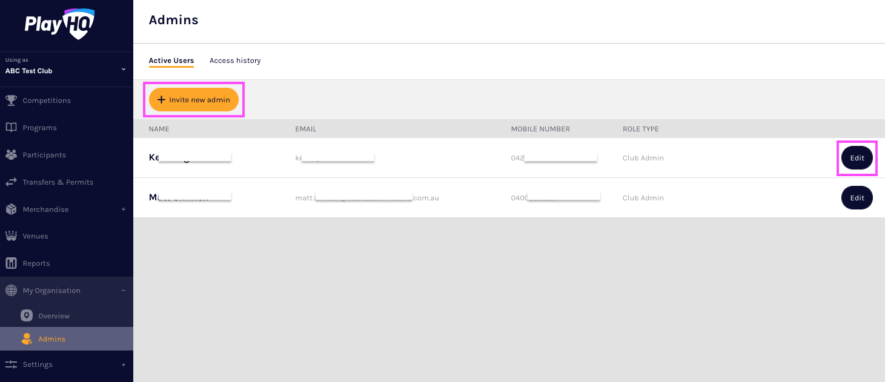The height and width of the screenshot is (382, 885).
Task: Switch to the Access history tab
Action: 235,61
